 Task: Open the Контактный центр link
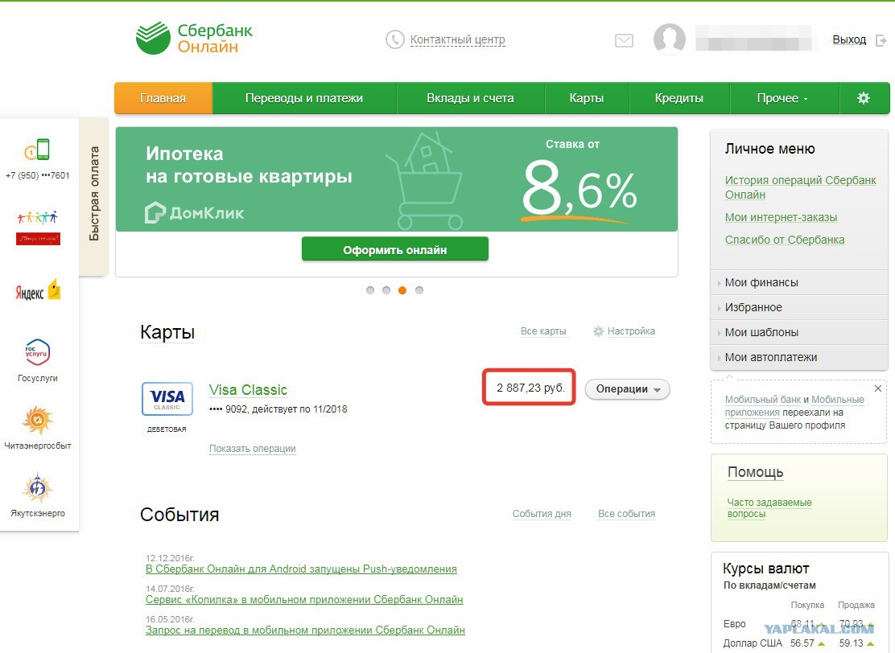click(x=458, y=40)
